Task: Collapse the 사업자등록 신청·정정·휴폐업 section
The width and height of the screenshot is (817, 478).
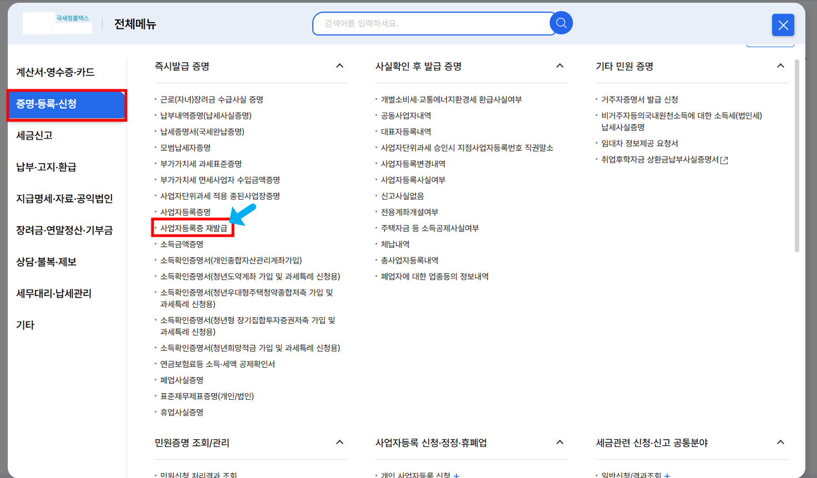Action: tap(560, 442)
